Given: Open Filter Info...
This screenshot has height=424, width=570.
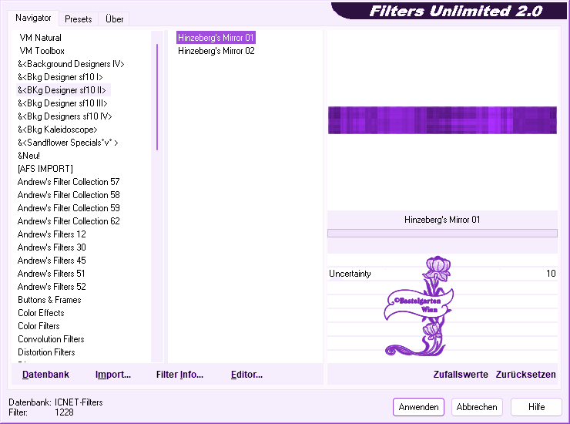Looking at the screenshot, I should (x=179, y=375).
